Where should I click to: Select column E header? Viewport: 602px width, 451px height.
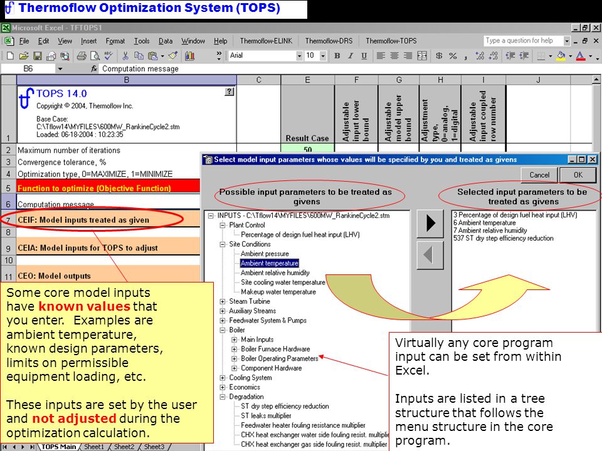(x=307, y=80)
